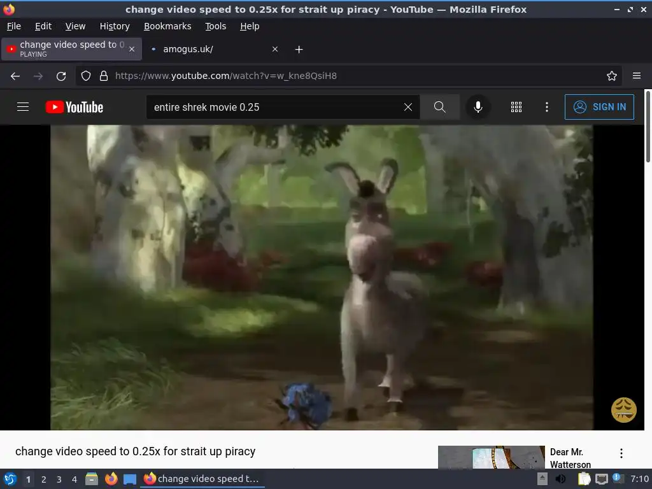Open the removable media tray icon

click(542, 479)
